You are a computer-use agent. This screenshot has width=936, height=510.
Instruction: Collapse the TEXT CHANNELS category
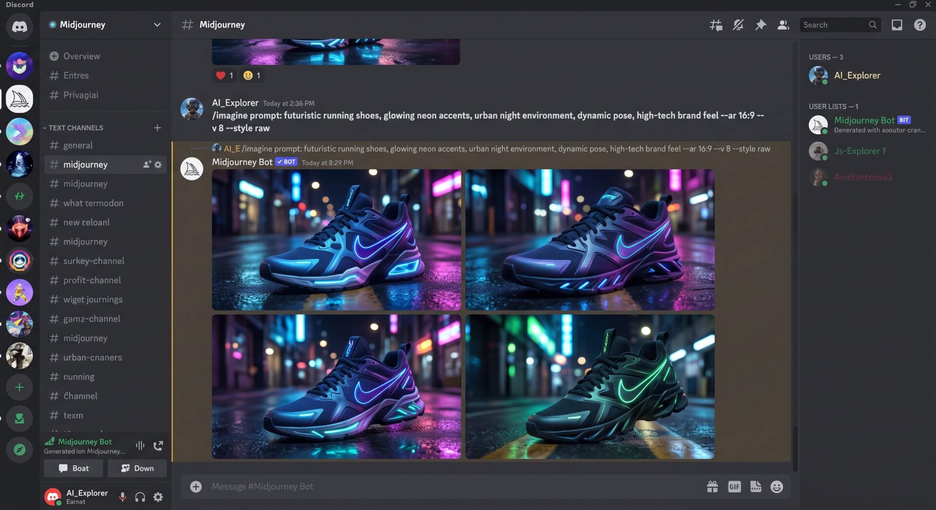point(73,128)
